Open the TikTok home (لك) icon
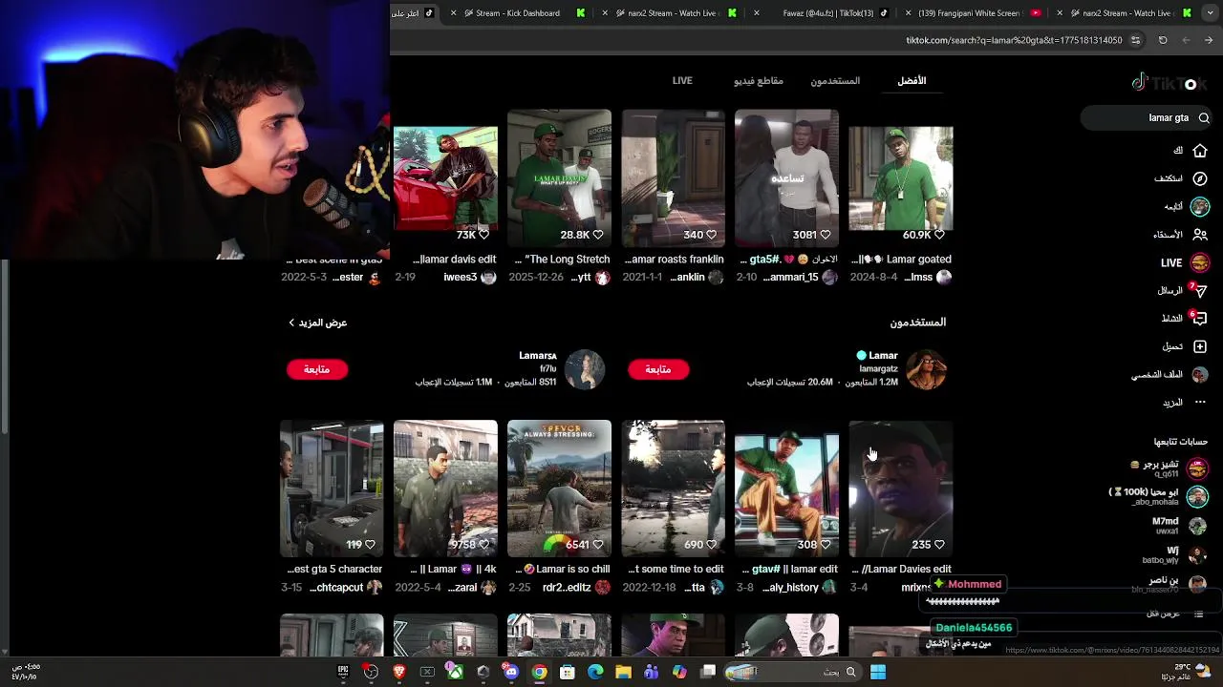Screen dimensions: 1223x687 (x=1200, y=151)
